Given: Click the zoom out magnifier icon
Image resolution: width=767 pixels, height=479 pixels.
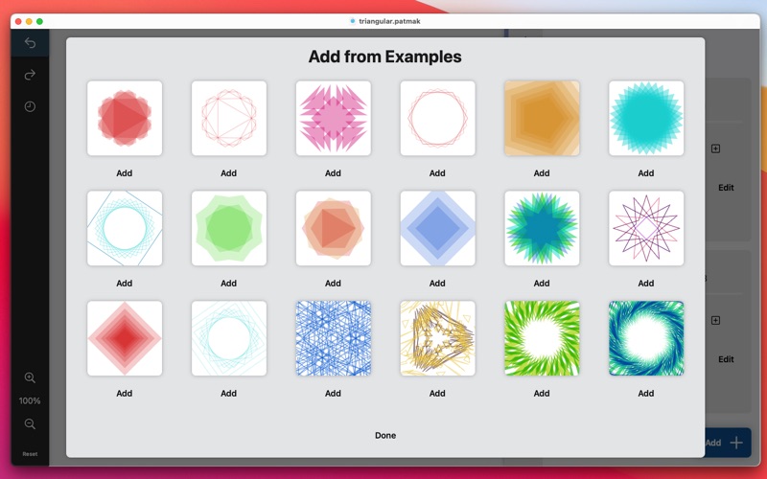Looking at the screenshot, I should pos(30,423).
